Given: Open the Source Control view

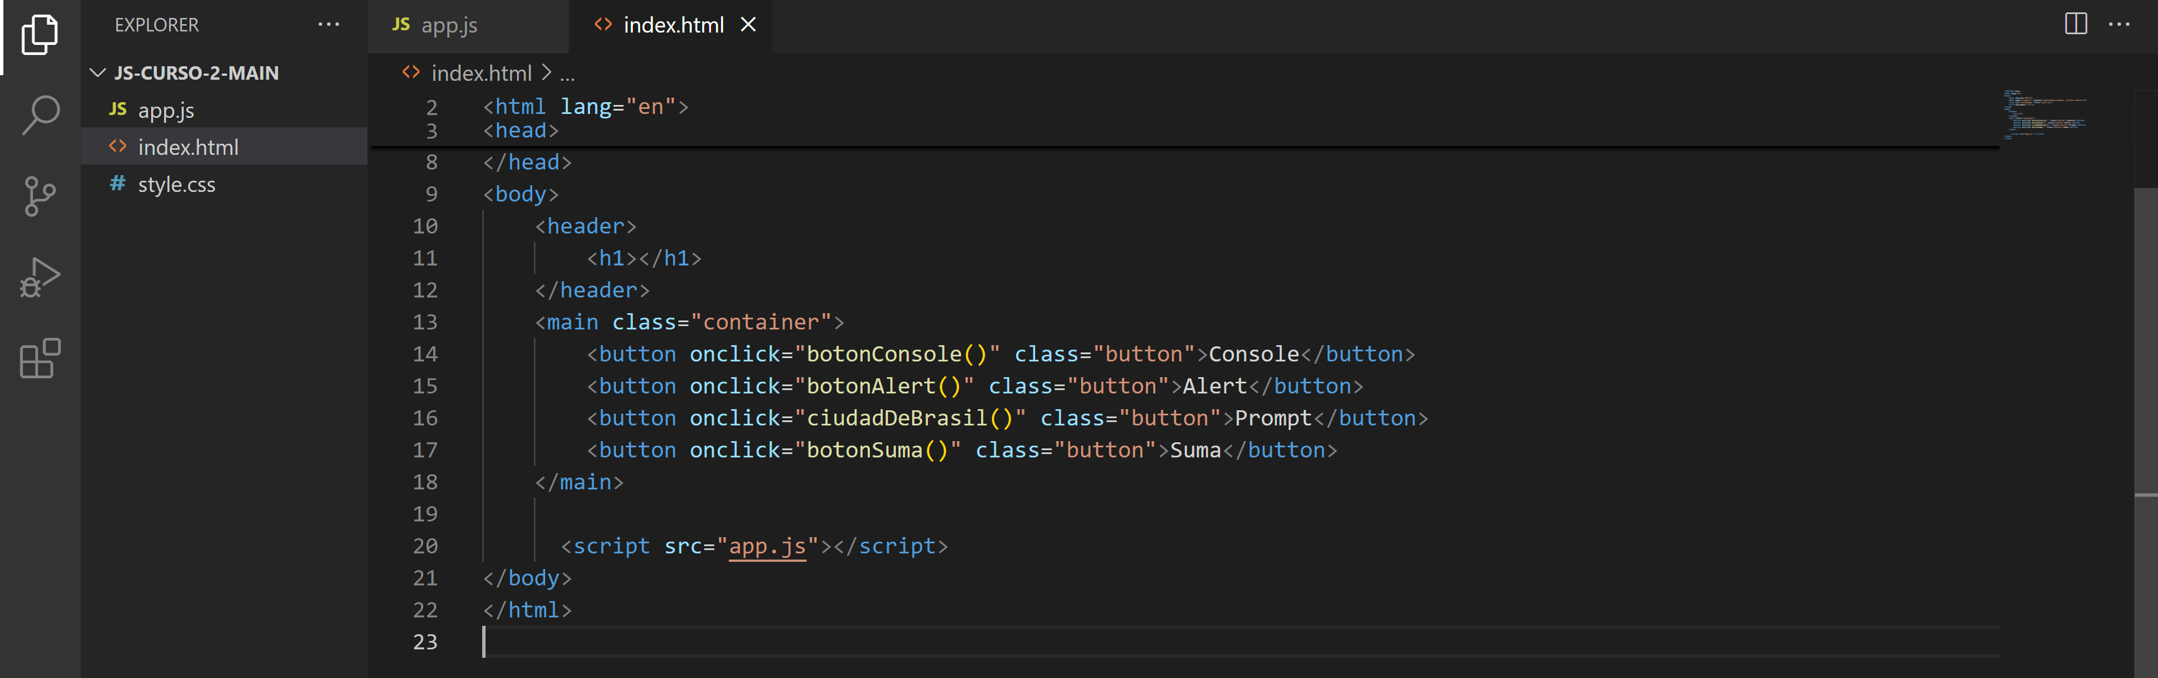Looking at the screenshot, I should pos(39,196).
